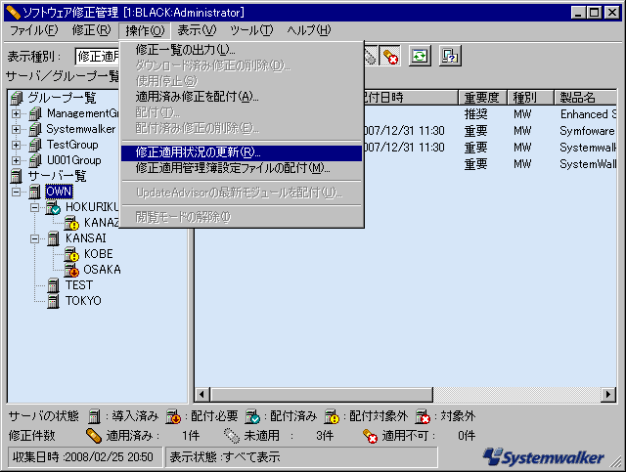This screenshot has width=626, height=472.
Task: Click the ManagementGroup icon in tree
Action: (x=35, y=113)
